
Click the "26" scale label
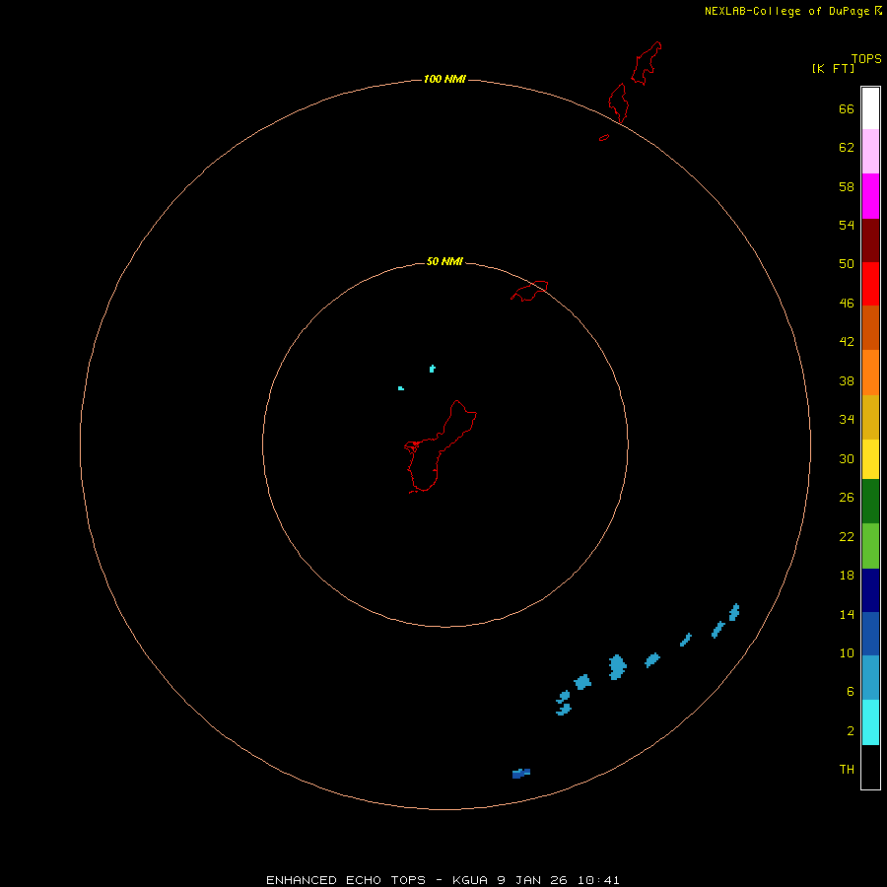click(x=847, y=498)
